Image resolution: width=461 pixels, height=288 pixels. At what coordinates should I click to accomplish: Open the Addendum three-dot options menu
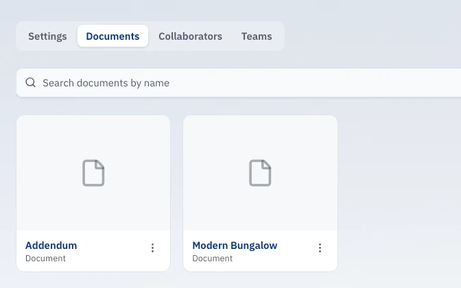point(152,248)
